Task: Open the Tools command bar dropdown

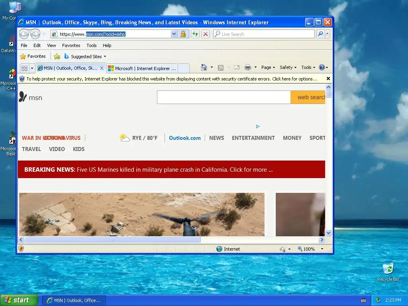Action: coord(308,67)
